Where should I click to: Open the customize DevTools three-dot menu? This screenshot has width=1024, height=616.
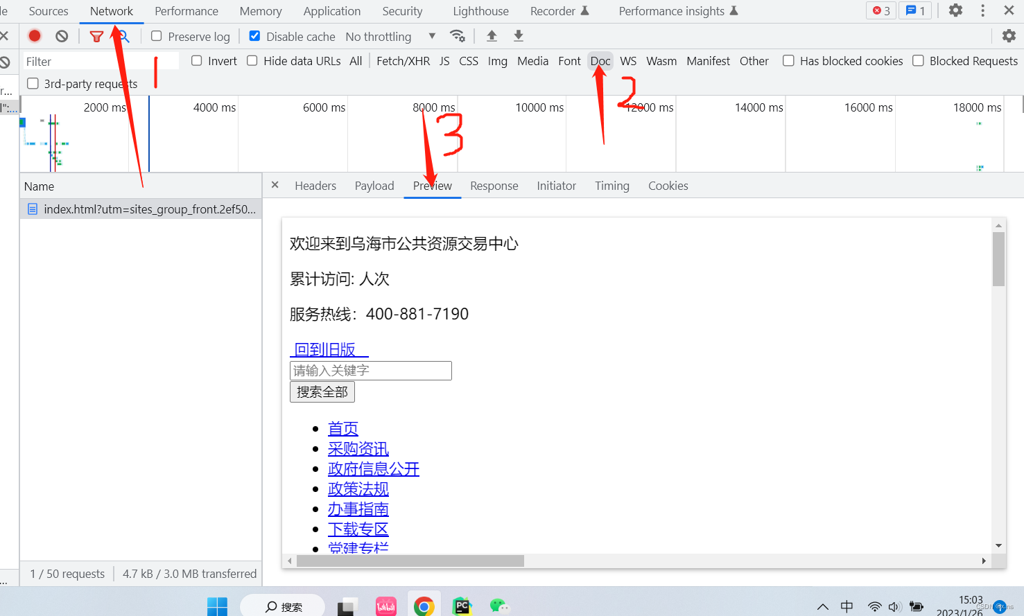(x=982, y=10)
